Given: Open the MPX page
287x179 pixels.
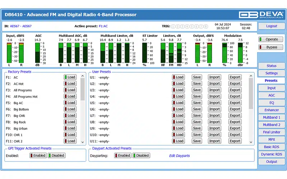Looking at the screenshot, I should (272, 140).
